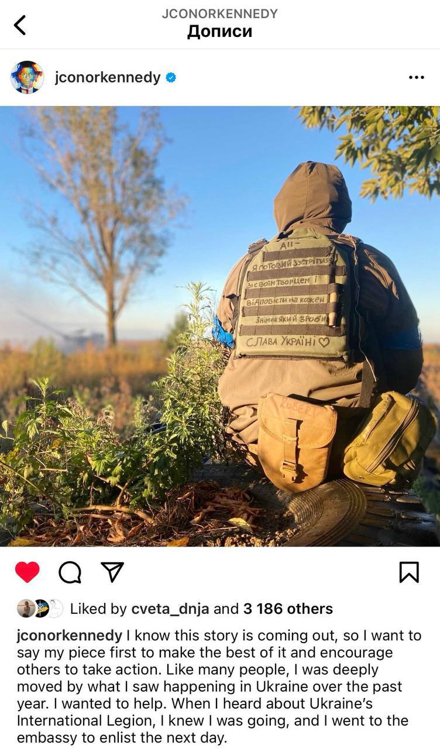Go back using the top-left arrow
Viewport: 440px width, 749px height.
(20, 25)
